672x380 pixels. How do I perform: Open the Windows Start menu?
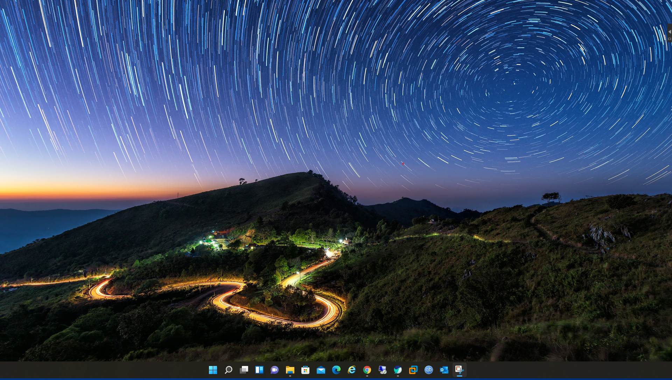213,370
